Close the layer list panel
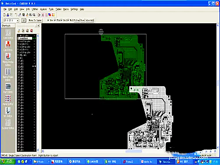Screen dimensions: 220x165 point(38,26)
